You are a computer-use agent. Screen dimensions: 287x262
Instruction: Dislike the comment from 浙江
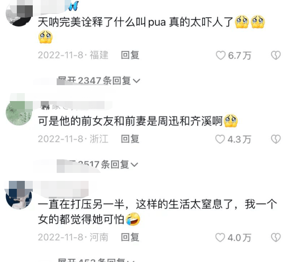point(275,139)
